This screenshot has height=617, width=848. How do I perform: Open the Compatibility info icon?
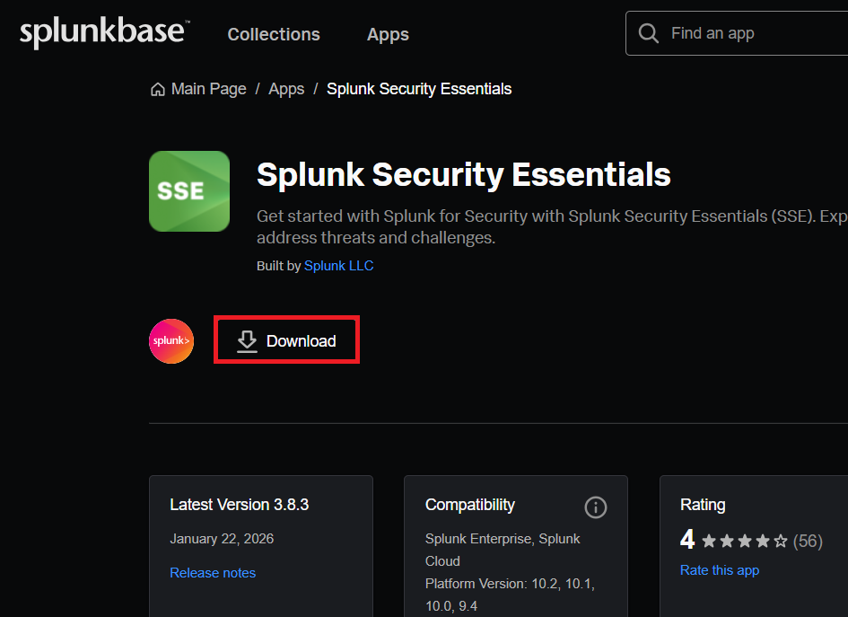pyautogui.click(x=595, y=507)
